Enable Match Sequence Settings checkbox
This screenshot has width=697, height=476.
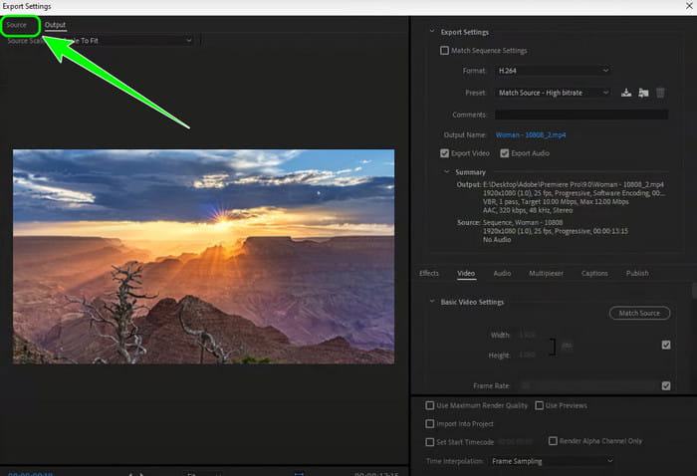pos(445,51)
